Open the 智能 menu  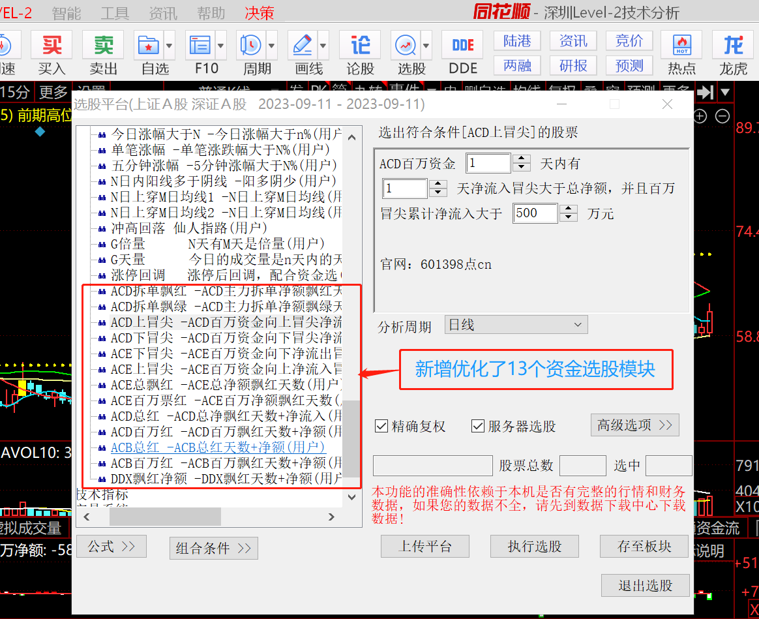click(x=67, y=12)
